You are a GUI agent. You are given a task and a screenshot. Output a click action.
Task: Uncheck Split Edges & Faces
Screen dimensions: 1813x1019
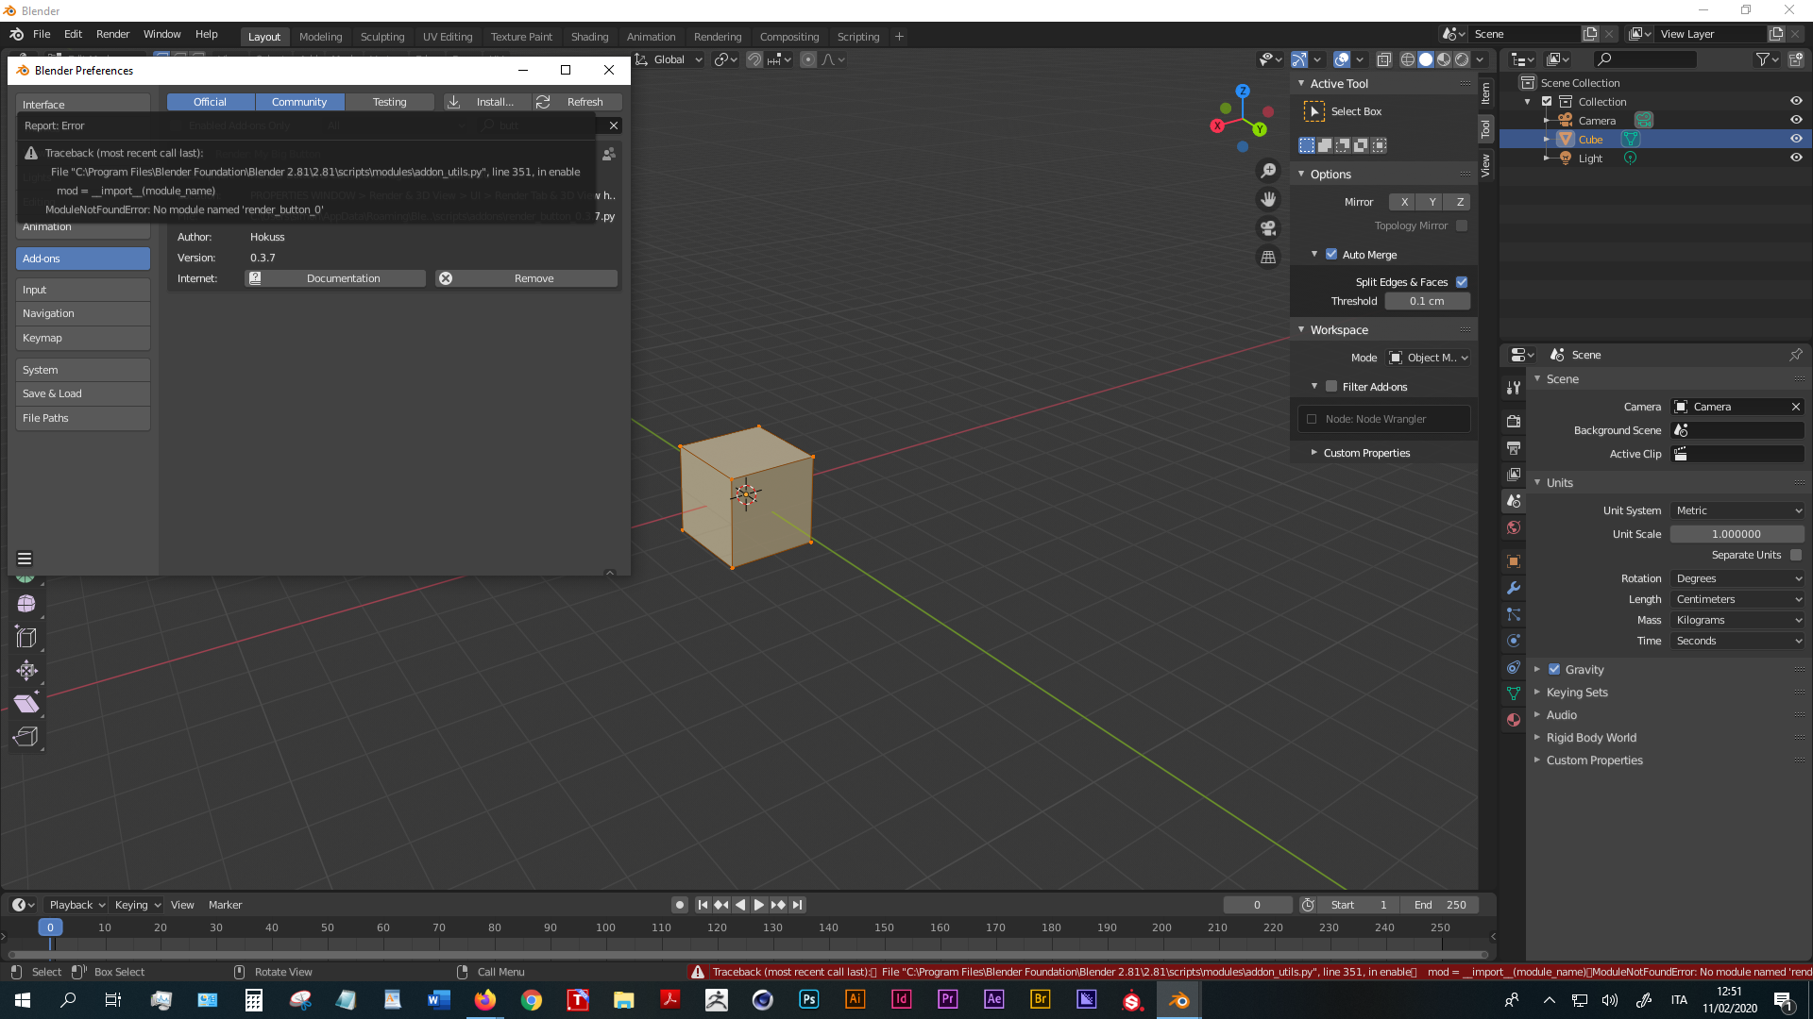pos(1462,282)
